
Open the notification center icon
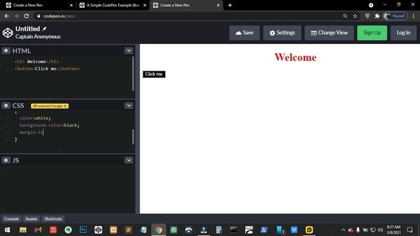pyautogui.click(x=409, y=230)
